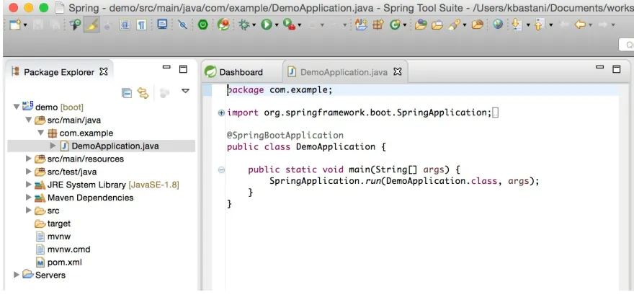Expand JRE System Library node

[28, 184]
